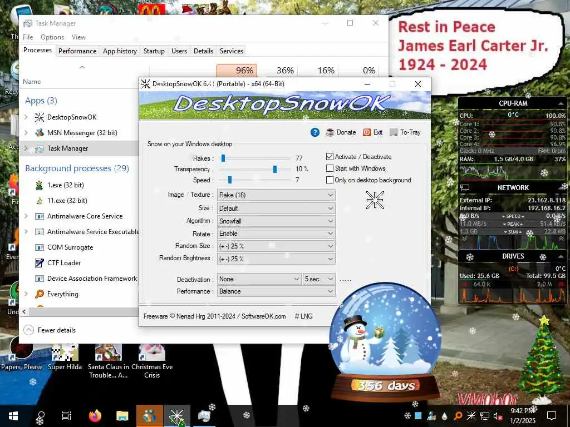Open the 5 sec. dropdown

click(319, 279)
